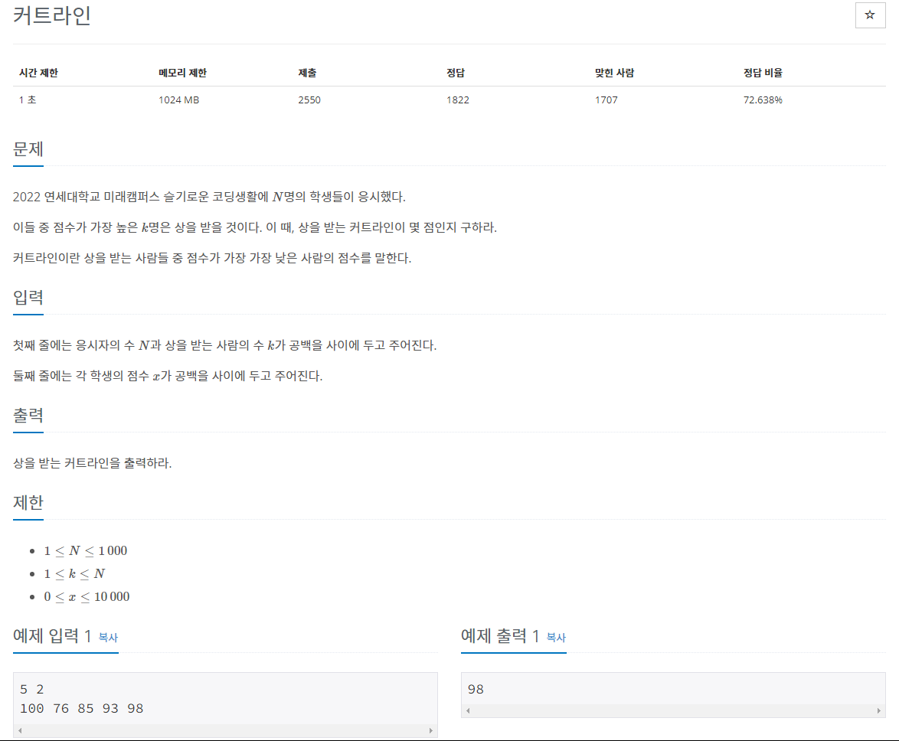899x741 pixels.
Task: Click the right scroll arrow under sample input 1
Action: coord(433,731)
